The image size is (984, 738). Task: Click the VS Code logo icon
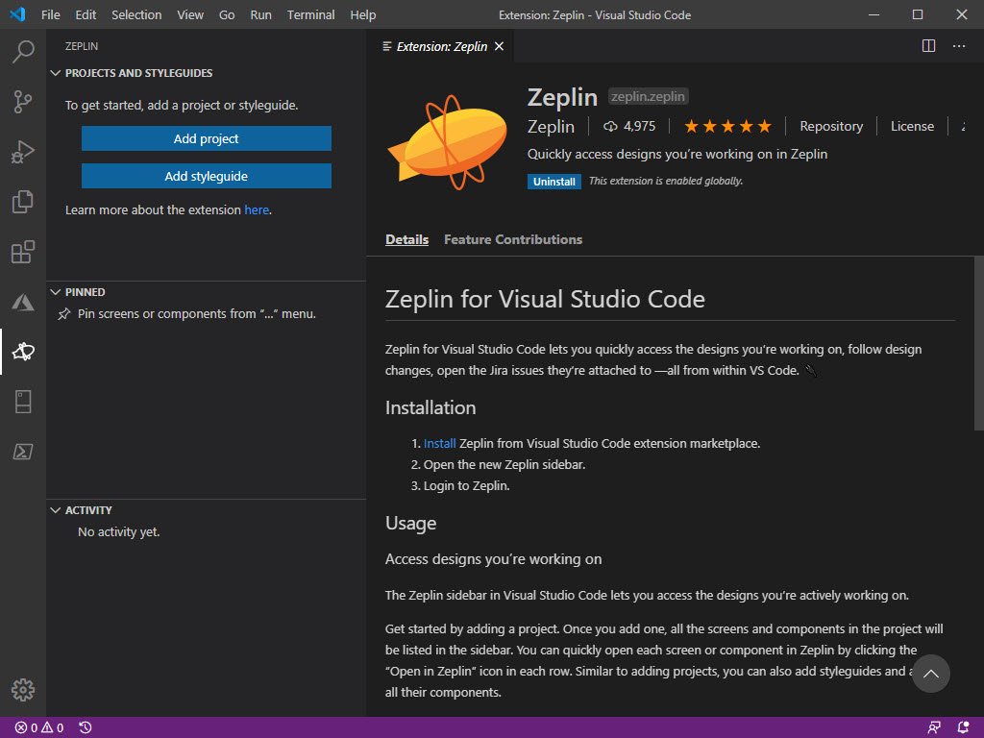17,14
